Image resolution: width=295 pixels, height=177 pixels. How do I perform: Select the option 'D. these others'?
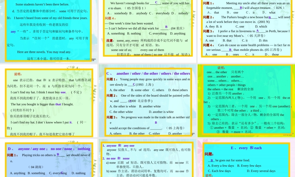[x=178, y=90]
